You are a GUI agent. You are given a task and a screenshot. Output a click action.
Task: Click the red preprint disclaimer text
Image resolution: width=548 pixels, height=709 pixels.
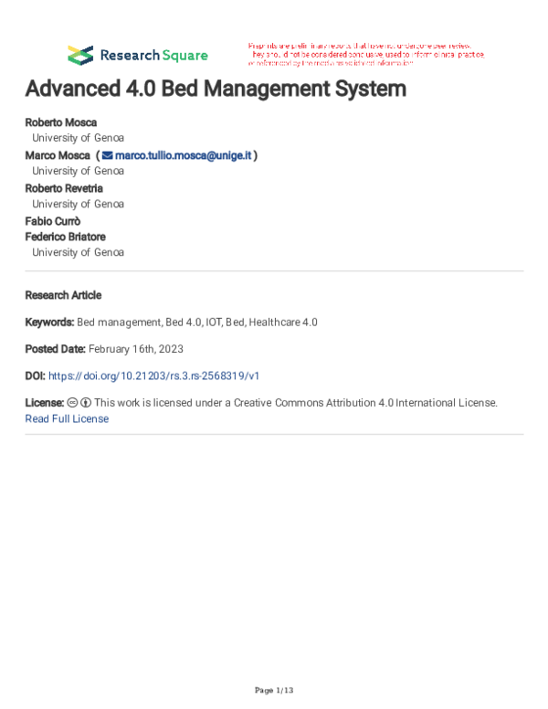(366, 55)
